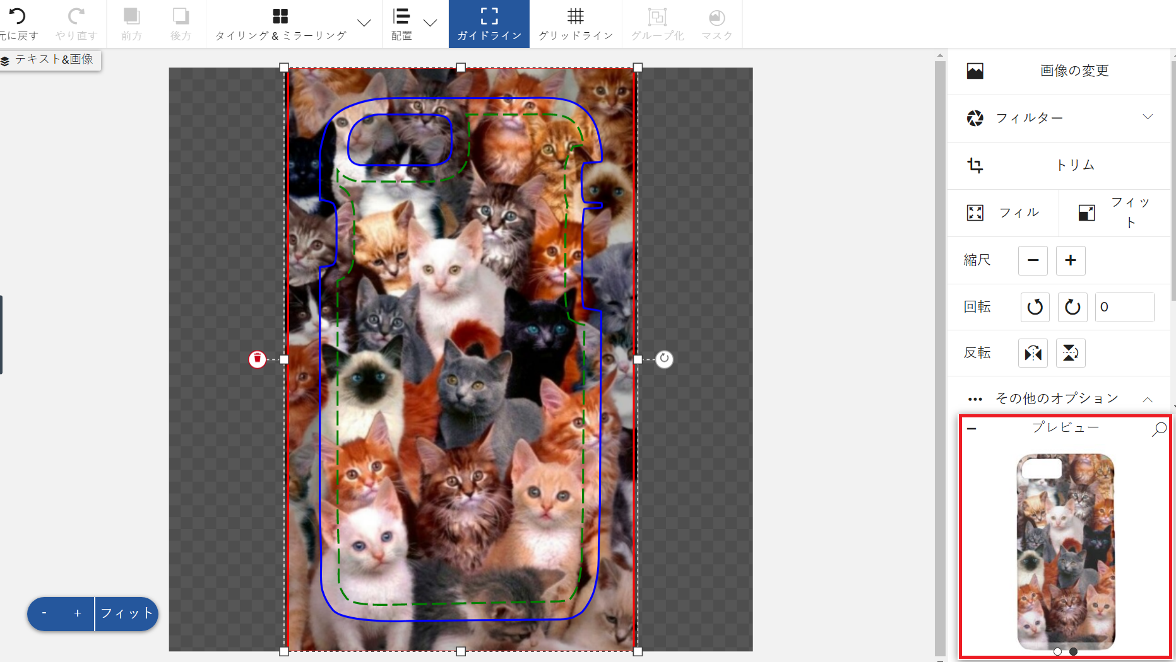1176x662 pixels.
Task: Click the top-center resize handle
Action: click(x=461, y=67)
